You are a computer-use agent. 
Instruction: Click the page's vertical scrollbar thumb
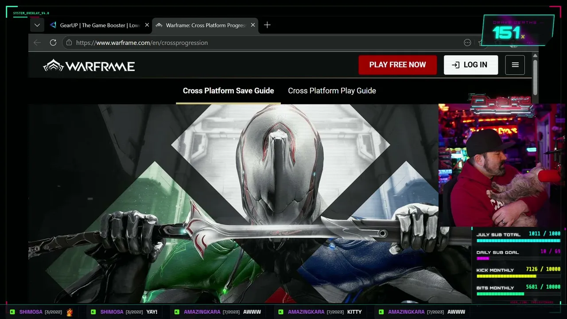535,77
